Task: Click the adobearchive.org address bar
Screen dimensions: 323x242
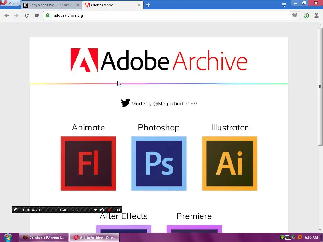Action: (x=167, y=15)
